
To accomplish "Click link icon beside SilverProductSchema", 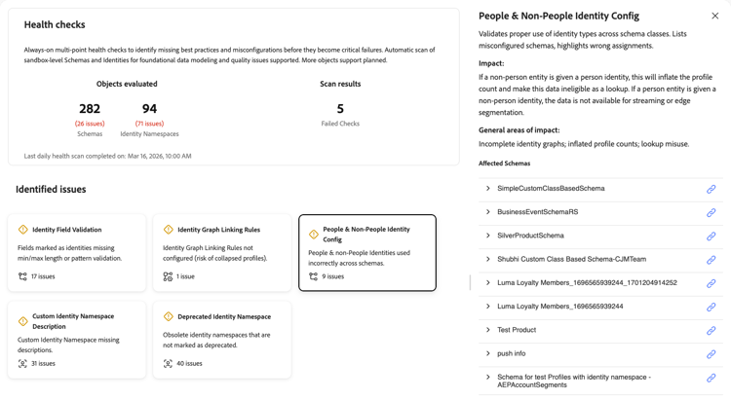I will click(711, 236).
